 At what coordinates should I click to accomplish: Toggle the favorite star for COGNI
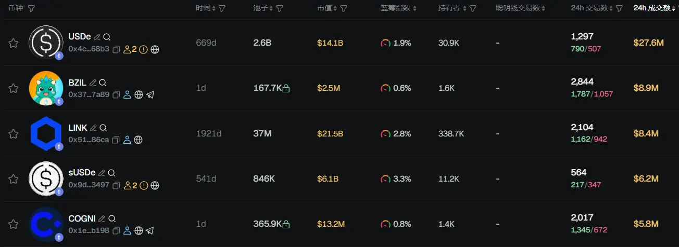[14, 224]
